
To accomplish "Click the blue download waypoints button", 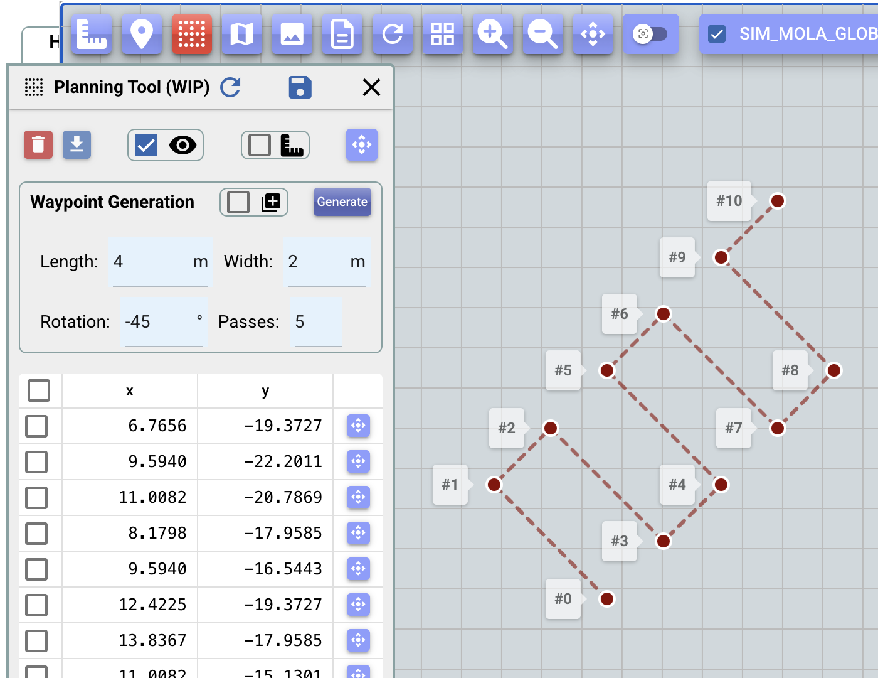I will point(77,145).
